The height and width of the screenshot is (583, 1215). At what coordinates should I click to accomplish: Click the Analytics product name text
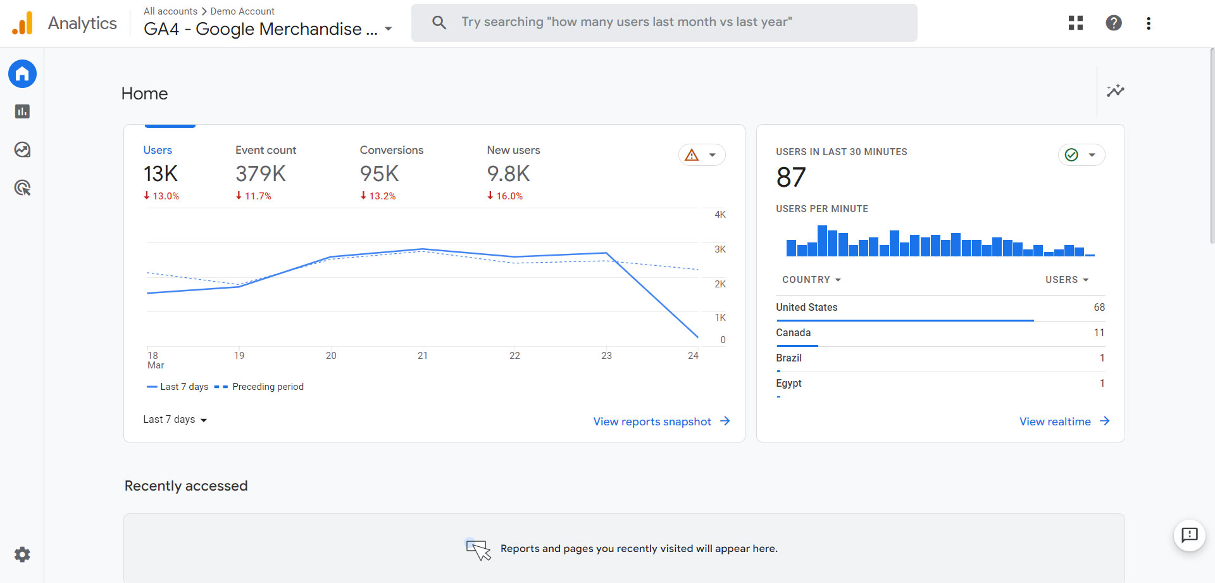tap(82, 23)
